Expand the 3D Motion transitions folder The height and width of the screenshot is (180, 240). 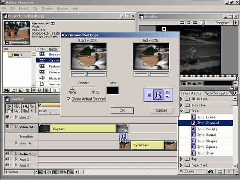pos(181,99)
